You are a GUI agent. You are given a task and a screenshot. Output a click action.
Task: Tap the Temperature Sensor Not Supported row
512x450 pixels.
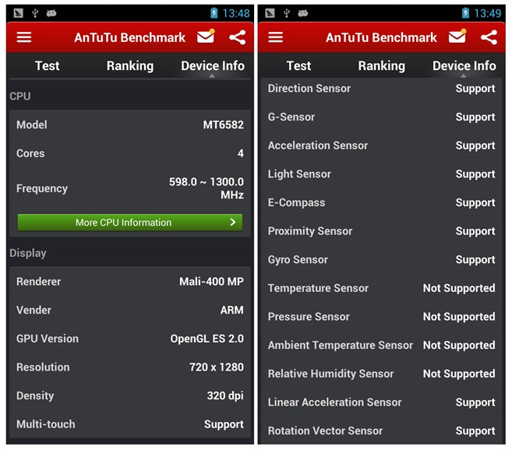[x=381, y=288]
